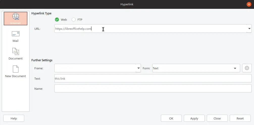Open the Frame dropdown arrow

138,68
